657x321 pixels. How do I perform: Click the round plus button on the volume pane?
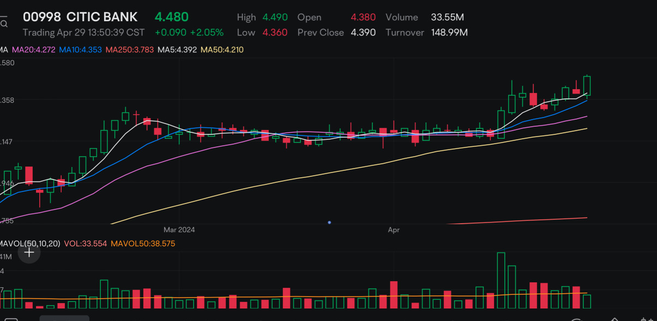click(29, 252)
